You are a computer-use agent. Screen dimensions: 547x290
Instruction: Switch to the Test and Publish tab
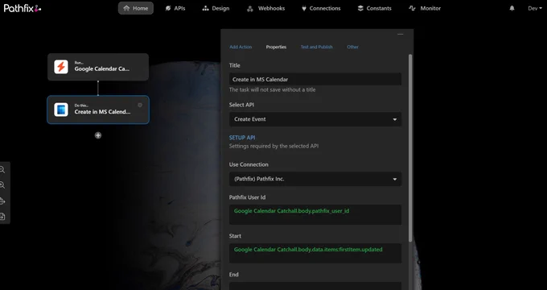pos(316,47)
